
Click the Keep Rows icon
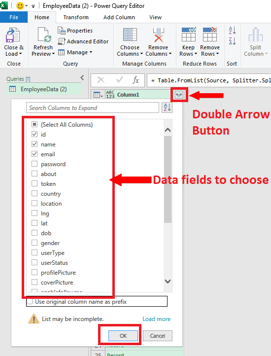point(189,35)
